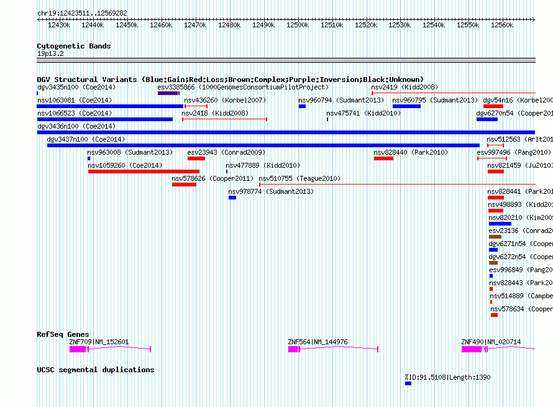Click the blue nsv1063081 gain bar
Image resolution: width=553 pixels, height=407 pixels.
tap(110, 106)
